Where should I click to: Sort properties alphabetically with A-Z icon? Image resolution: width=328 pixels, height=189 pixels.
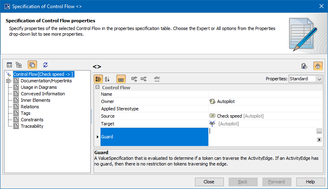(107, 79)
